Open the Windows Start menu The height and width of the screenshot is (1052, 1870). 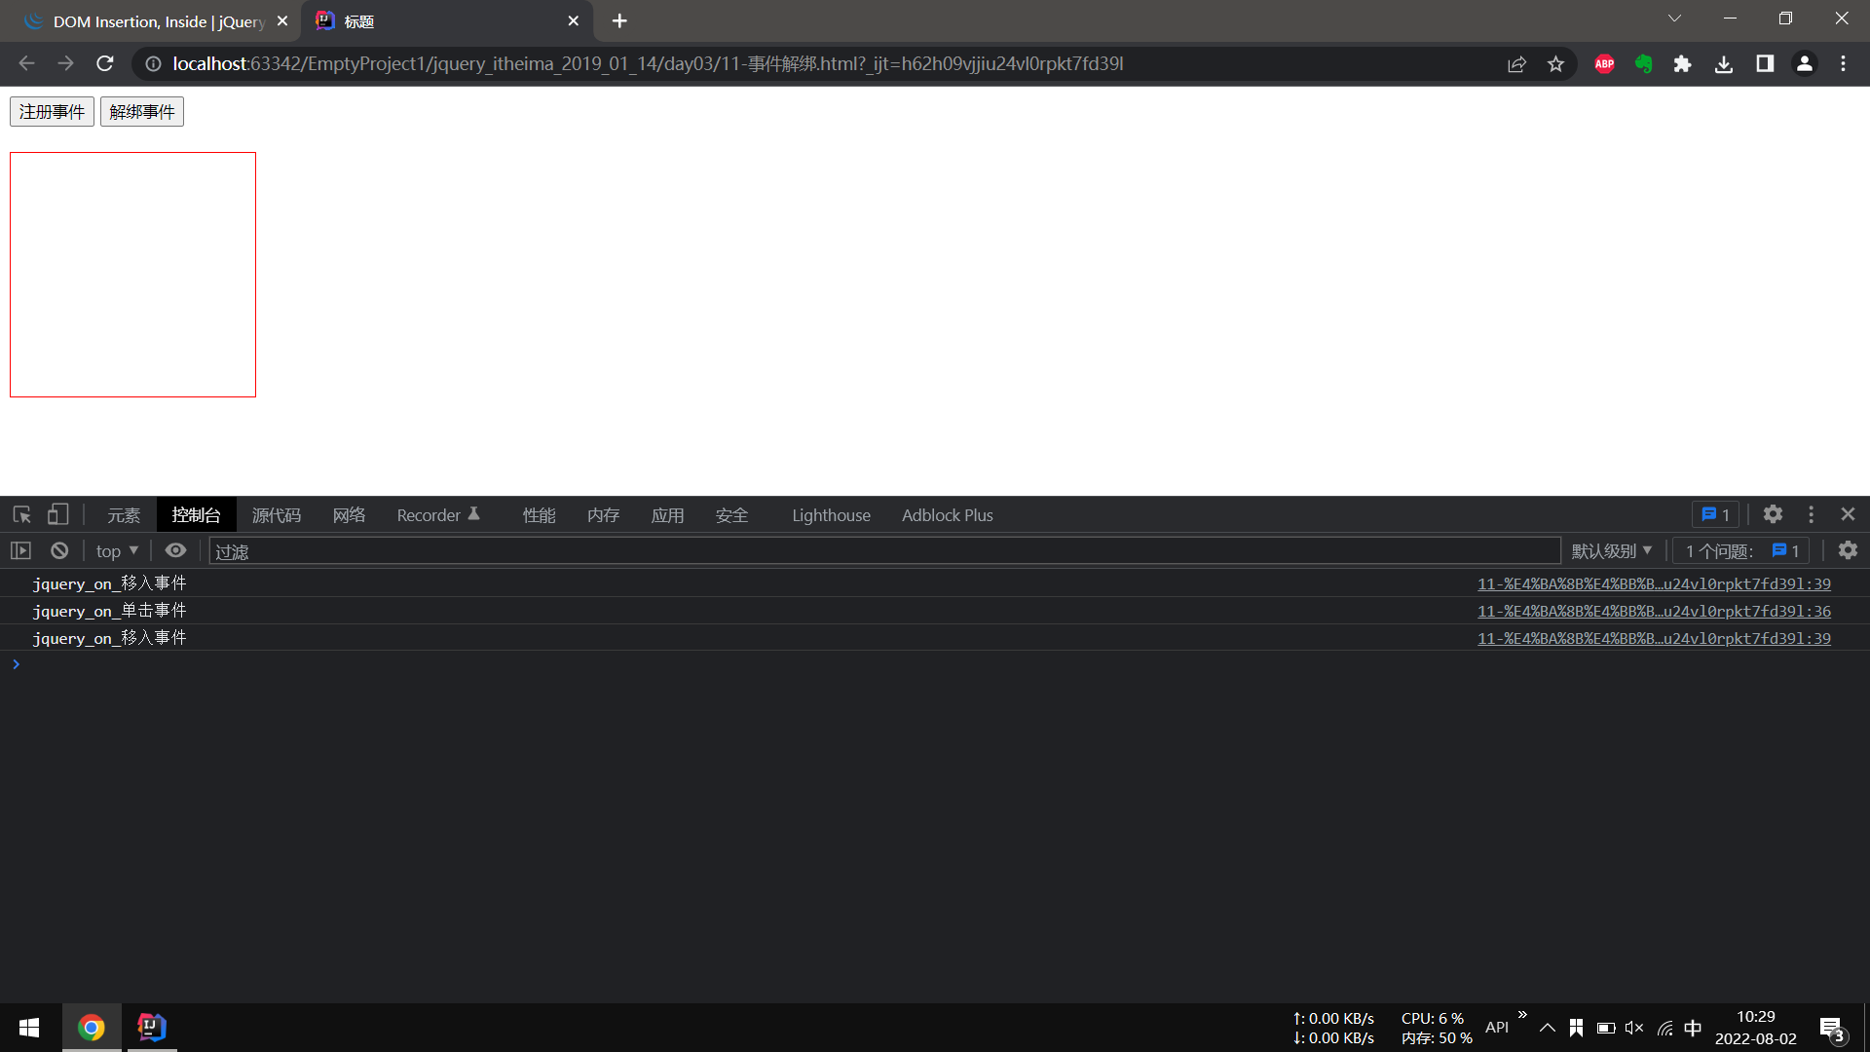(29, 1028)
